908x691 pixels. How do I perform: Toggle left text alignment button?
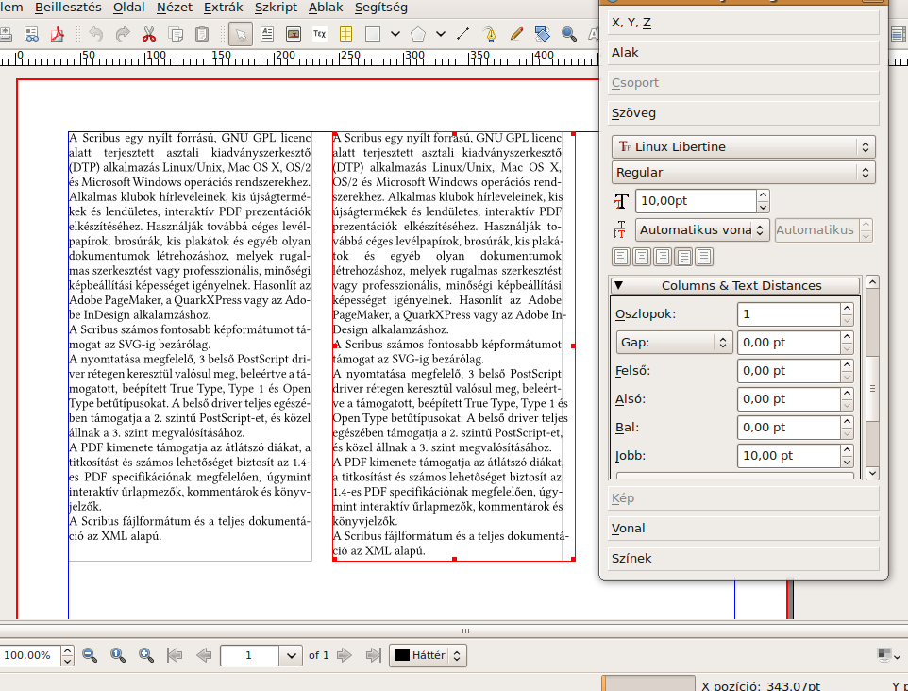621,257
